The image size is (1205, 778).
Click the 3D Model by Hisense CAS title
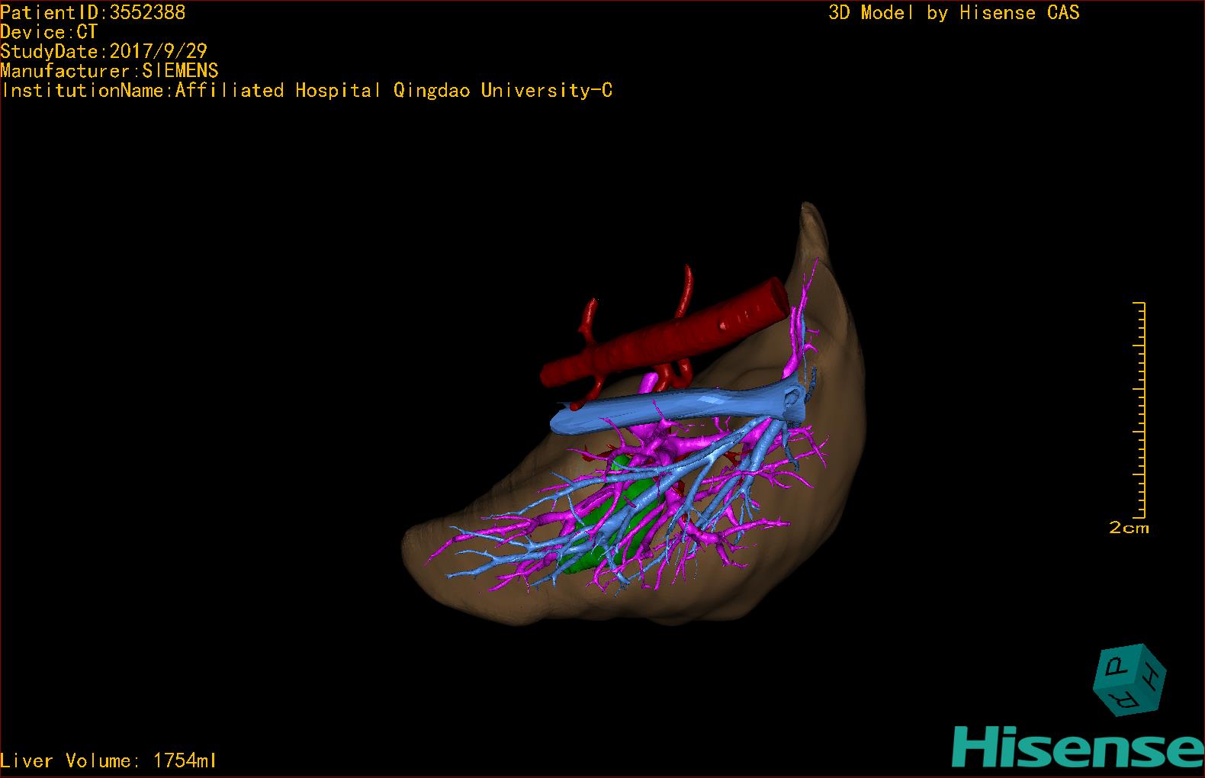pyautogui.click(x=953, y=12)
